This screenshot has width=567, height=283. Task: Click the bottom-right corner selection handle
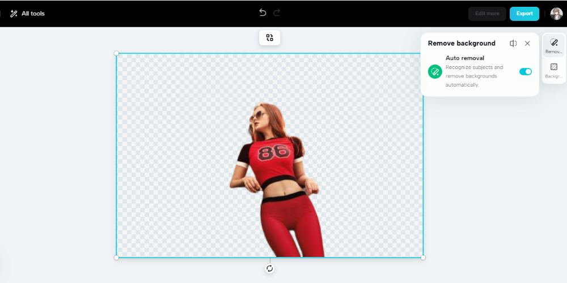click(423, 258)
